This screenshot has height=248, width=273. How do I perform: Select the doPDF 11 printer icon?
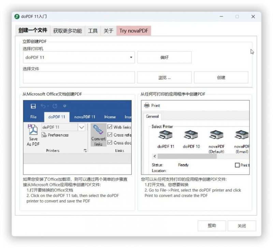166,135
